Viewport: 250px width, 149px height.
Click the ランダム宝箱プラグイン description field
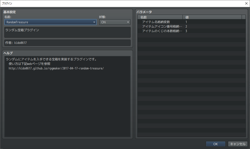pos(68,32)
